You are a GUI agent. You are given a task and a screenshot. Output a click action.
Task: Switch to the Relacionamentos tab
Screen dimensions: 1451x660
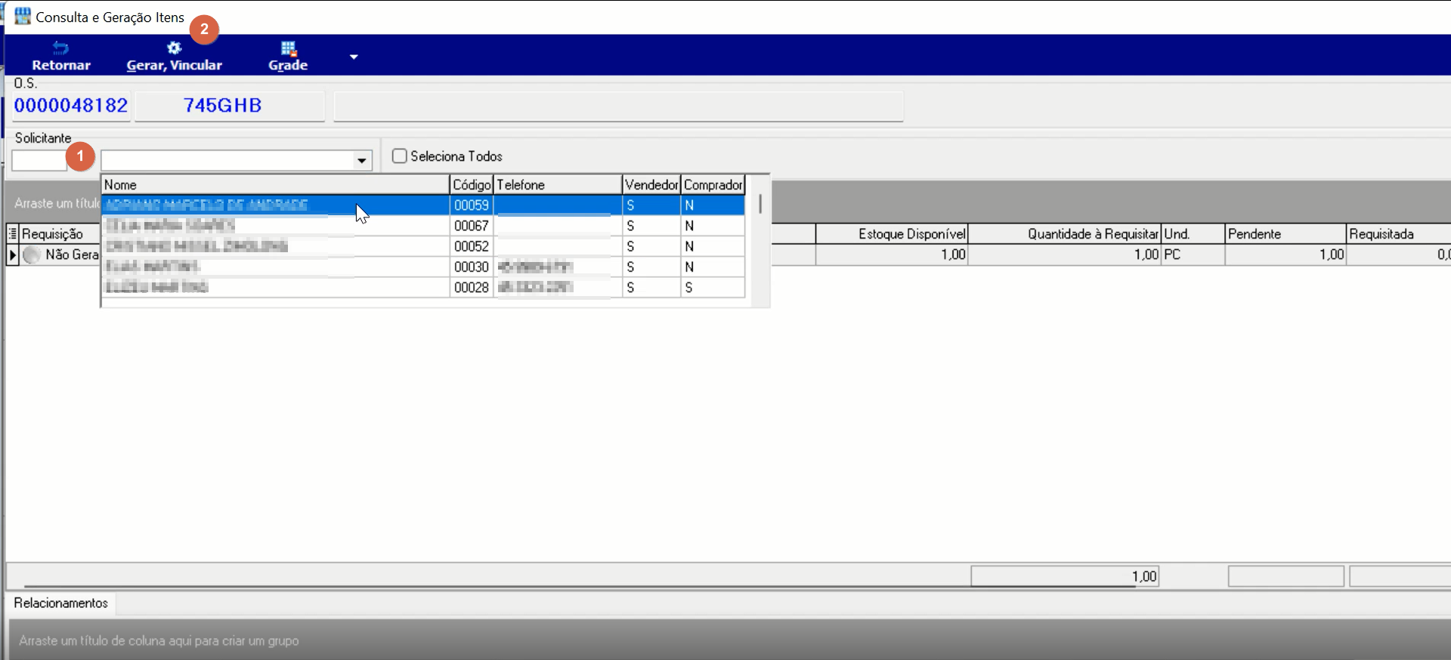pyautogui.click(x=60, y=603)
